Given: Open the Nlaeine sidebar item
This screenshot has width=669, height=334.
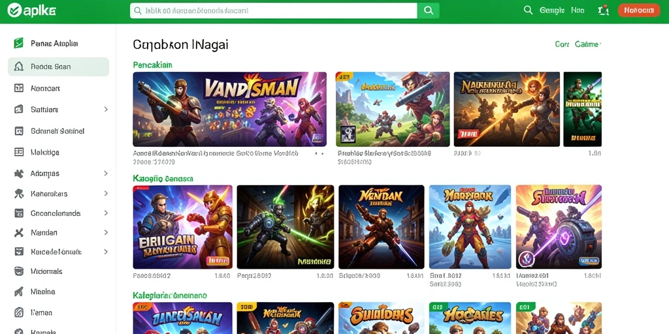Looking at the screenshot, I should [x=58, y=292].
